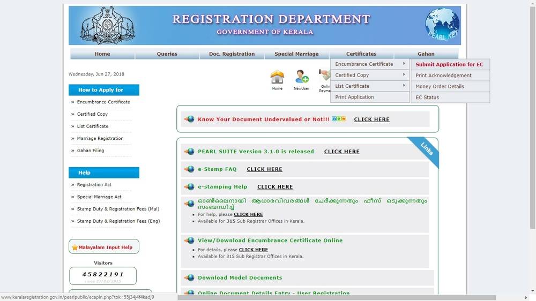Click the horizontal scrollbar at bottom
This screenshot has width=536, height=301.
tap(337, 298)
